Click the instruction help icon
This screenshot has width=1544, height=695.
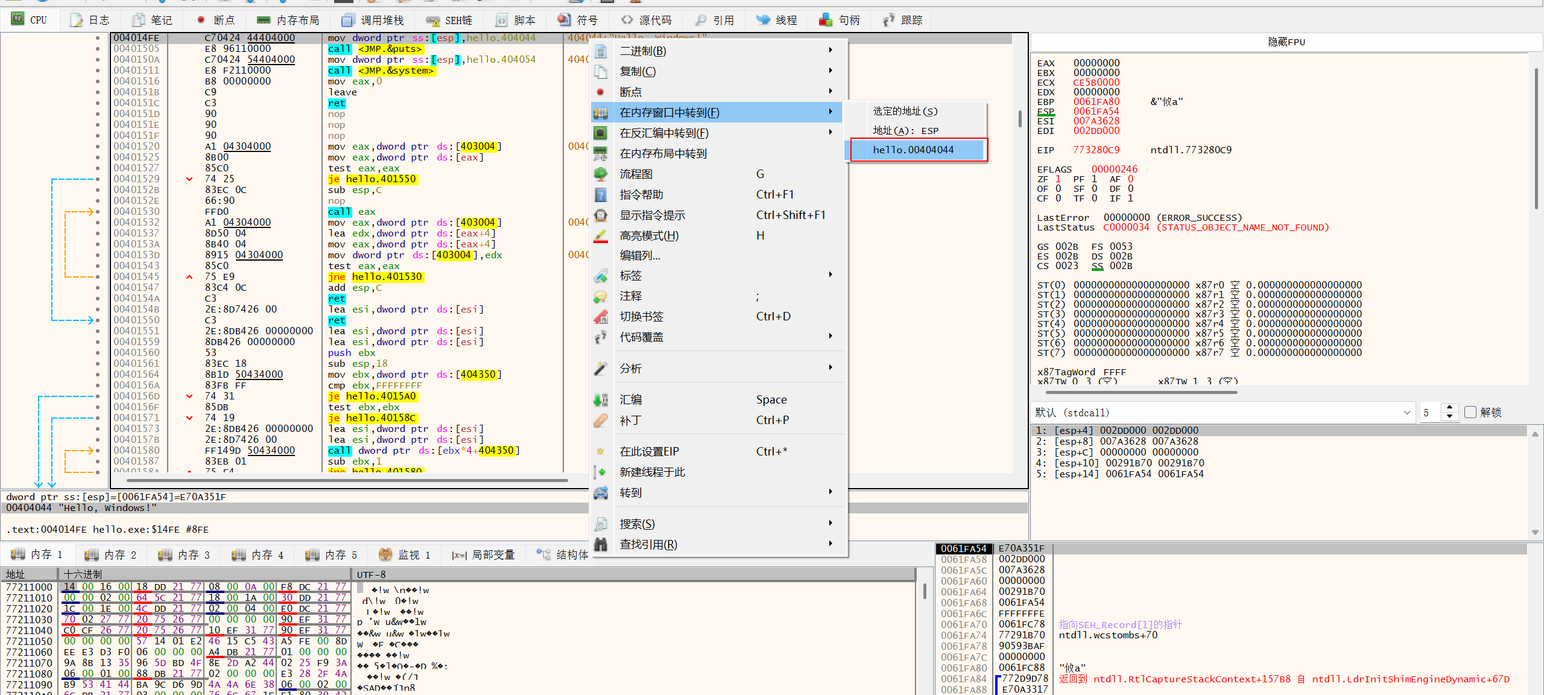tap(601, 195)
